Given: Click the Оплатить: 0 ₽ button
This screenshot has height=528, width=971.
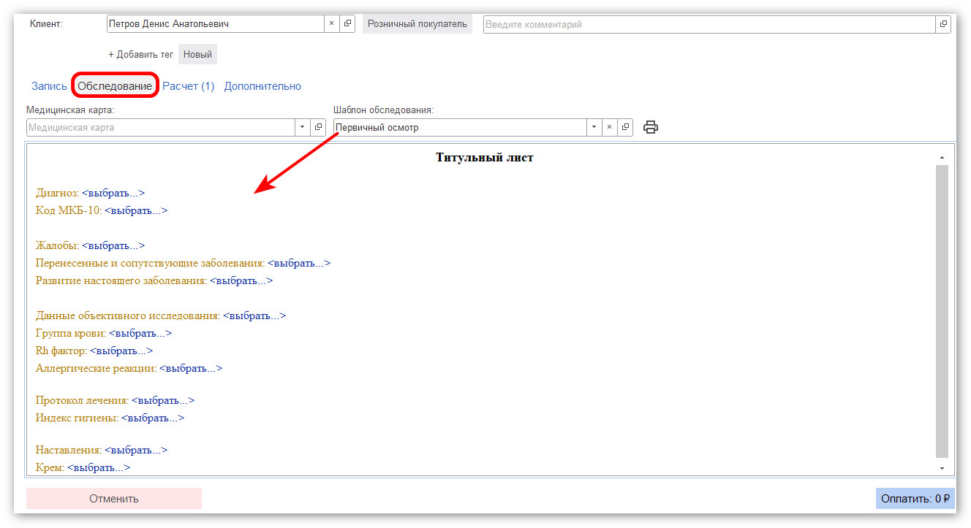Looking at the screenshot, I should 915,499.
